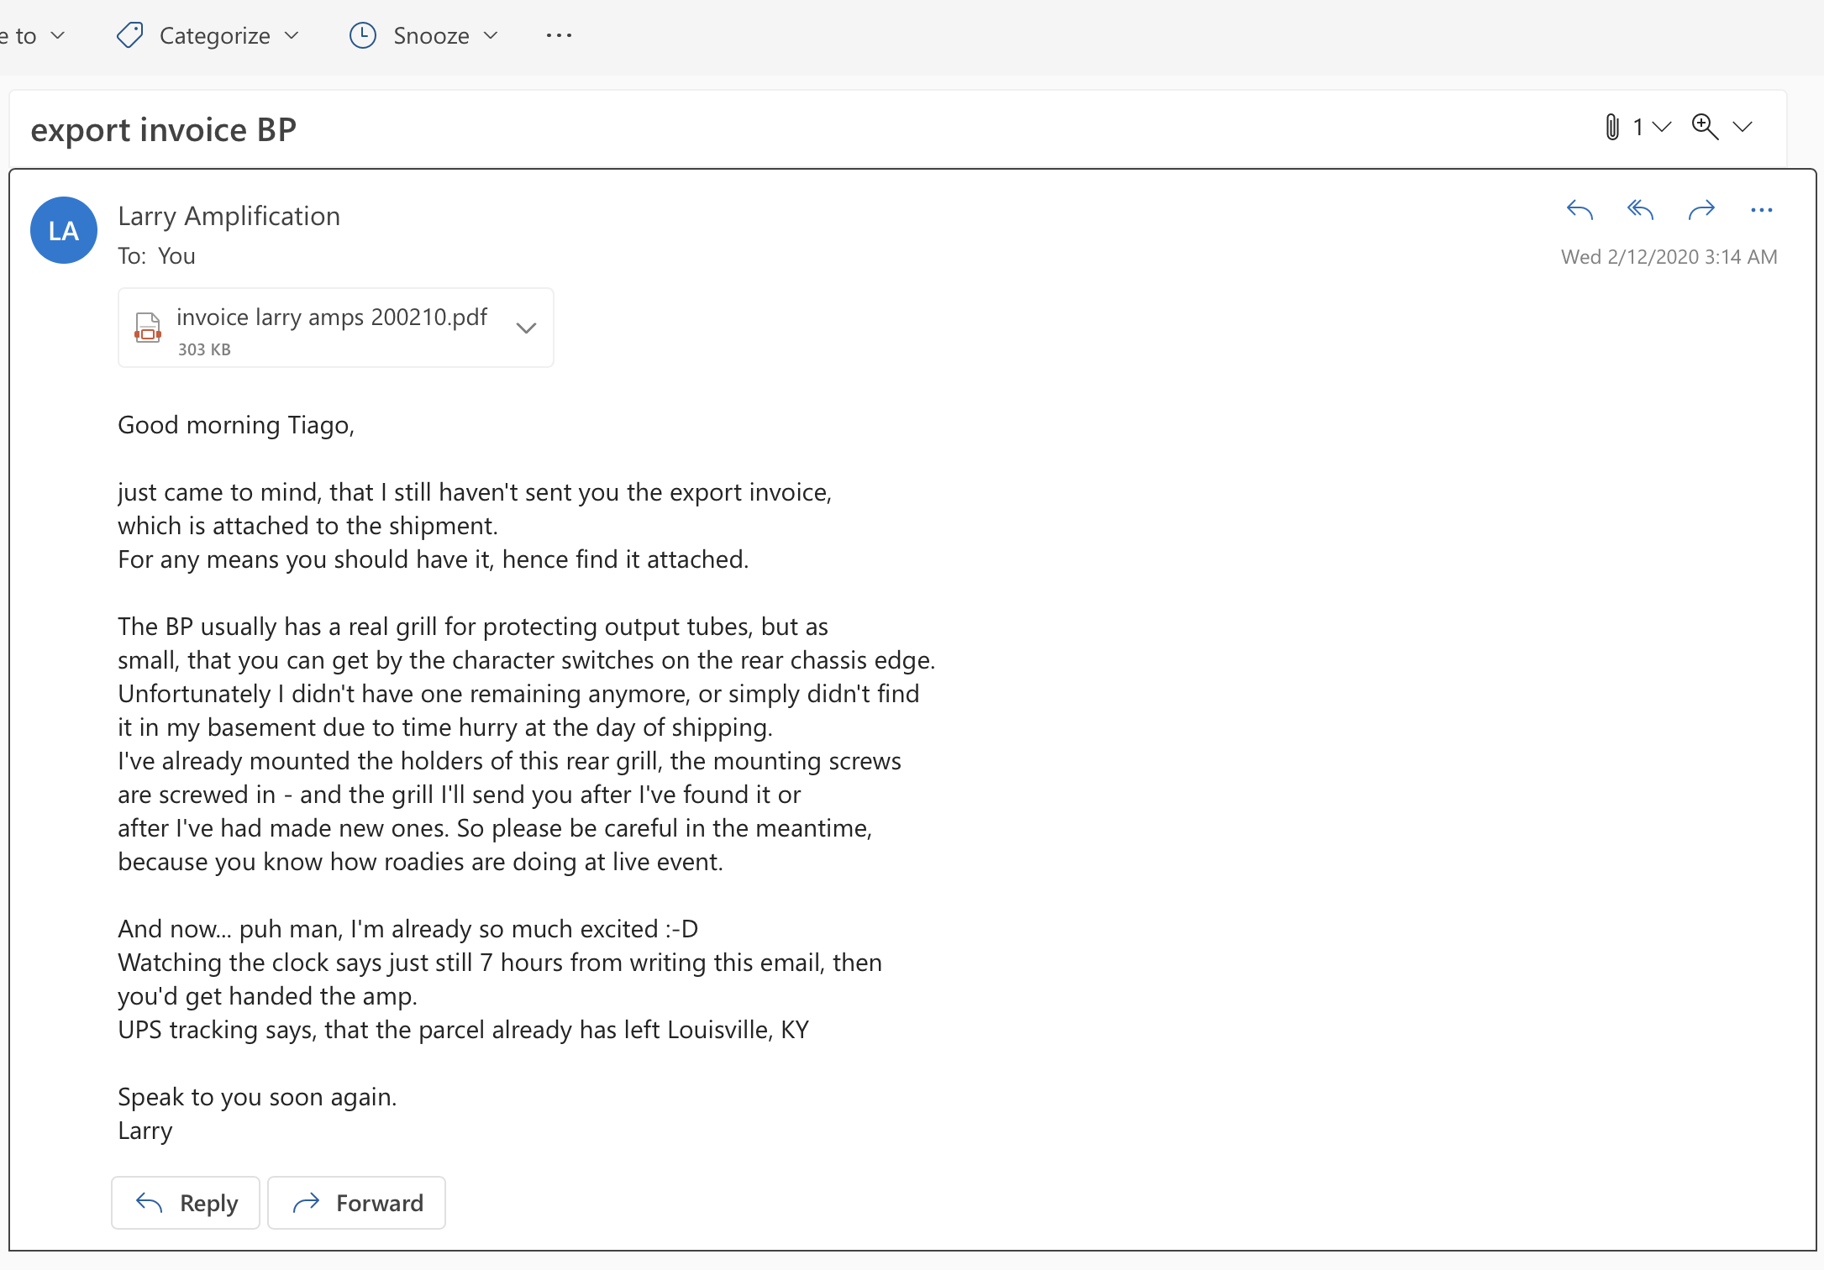1824x1270 pixels.
Task: Click the Categorize tag icon
Action: (129, 35)
